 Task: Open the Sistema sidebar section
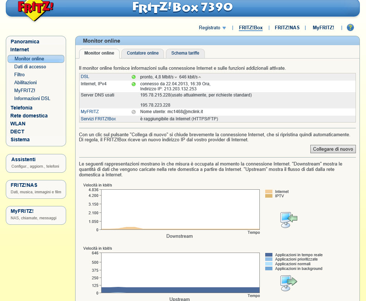pyautogui.click(x=20, y=139)
